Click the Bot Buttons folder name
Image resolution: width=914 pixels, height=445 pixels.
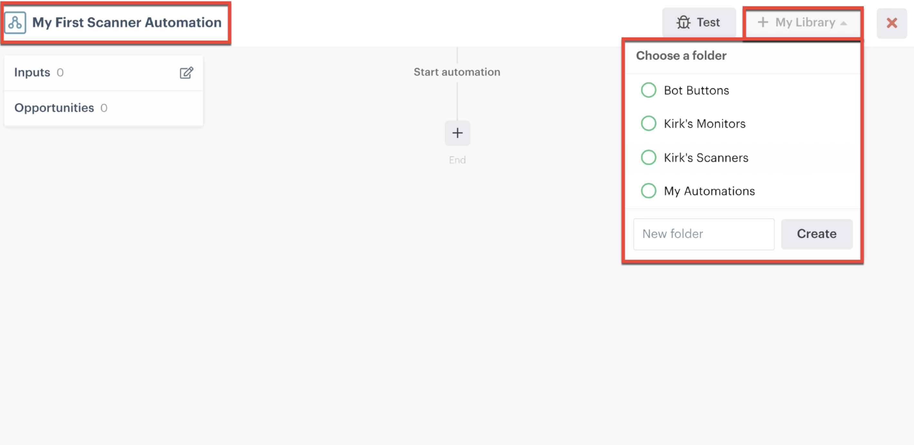pos(697,90)
